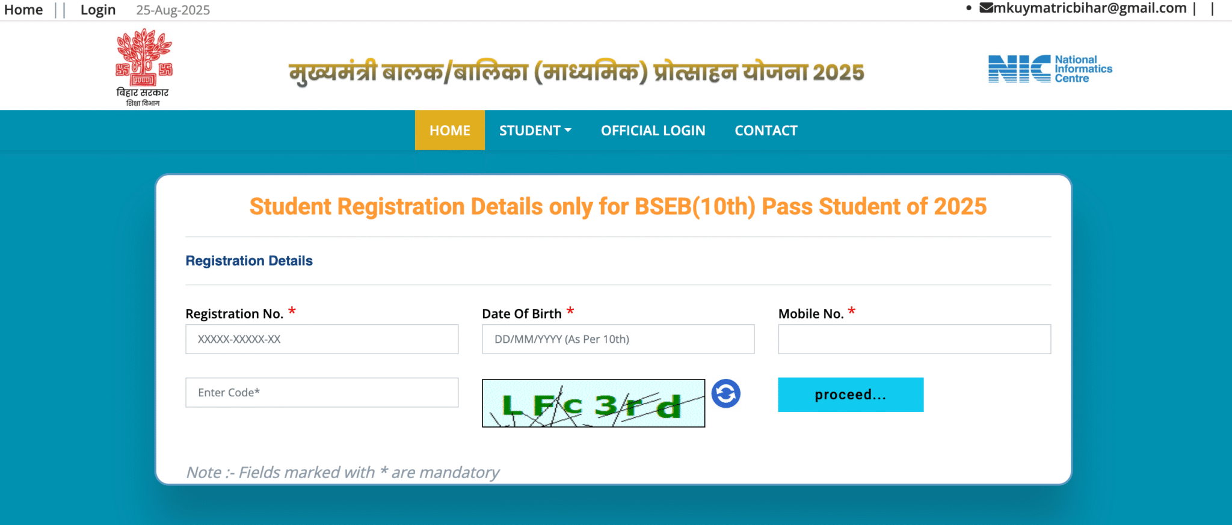
Task: Click the National Informatics Centre logo
Action: point(1050,67)
